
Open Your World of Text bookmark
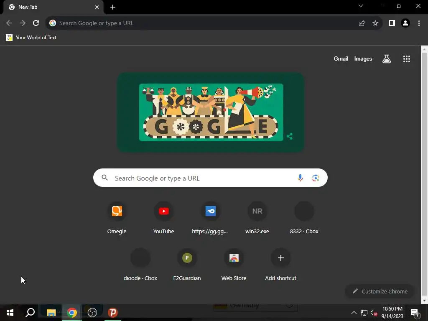tap(31, 38)
